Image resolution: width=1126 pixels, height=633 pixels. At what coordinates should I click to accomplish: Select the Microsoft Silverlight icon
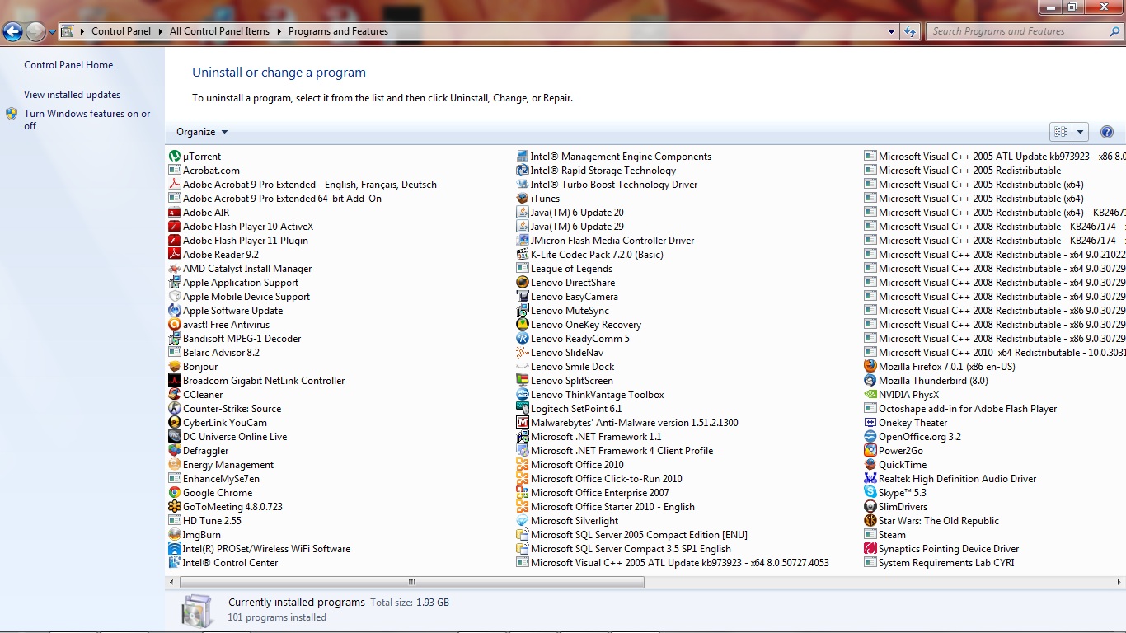[x=523, y=521]
